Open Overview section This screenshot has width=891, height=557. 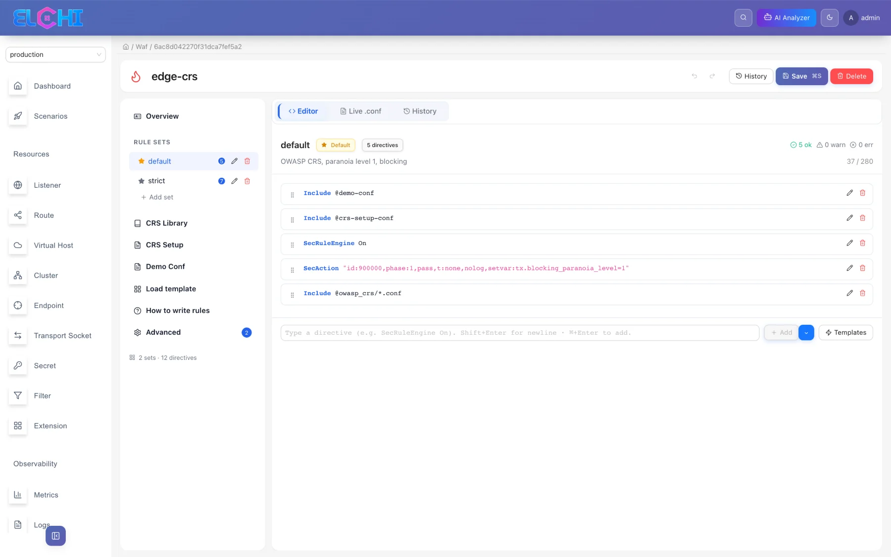coord(162,116)
